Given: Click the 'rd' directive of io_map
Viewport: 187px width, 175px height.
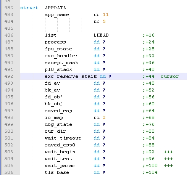Looking at the screenshot, I should click(x=97, y=117).
